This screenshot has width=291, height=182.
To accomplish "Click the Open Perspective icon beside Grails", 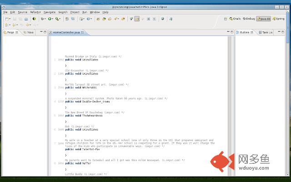I will coord(226,19).
